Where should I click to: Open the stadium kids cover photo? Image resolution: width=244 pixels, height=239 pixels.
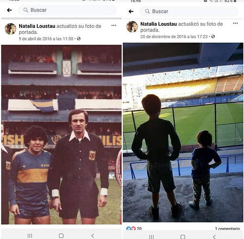tap(183, 132)
